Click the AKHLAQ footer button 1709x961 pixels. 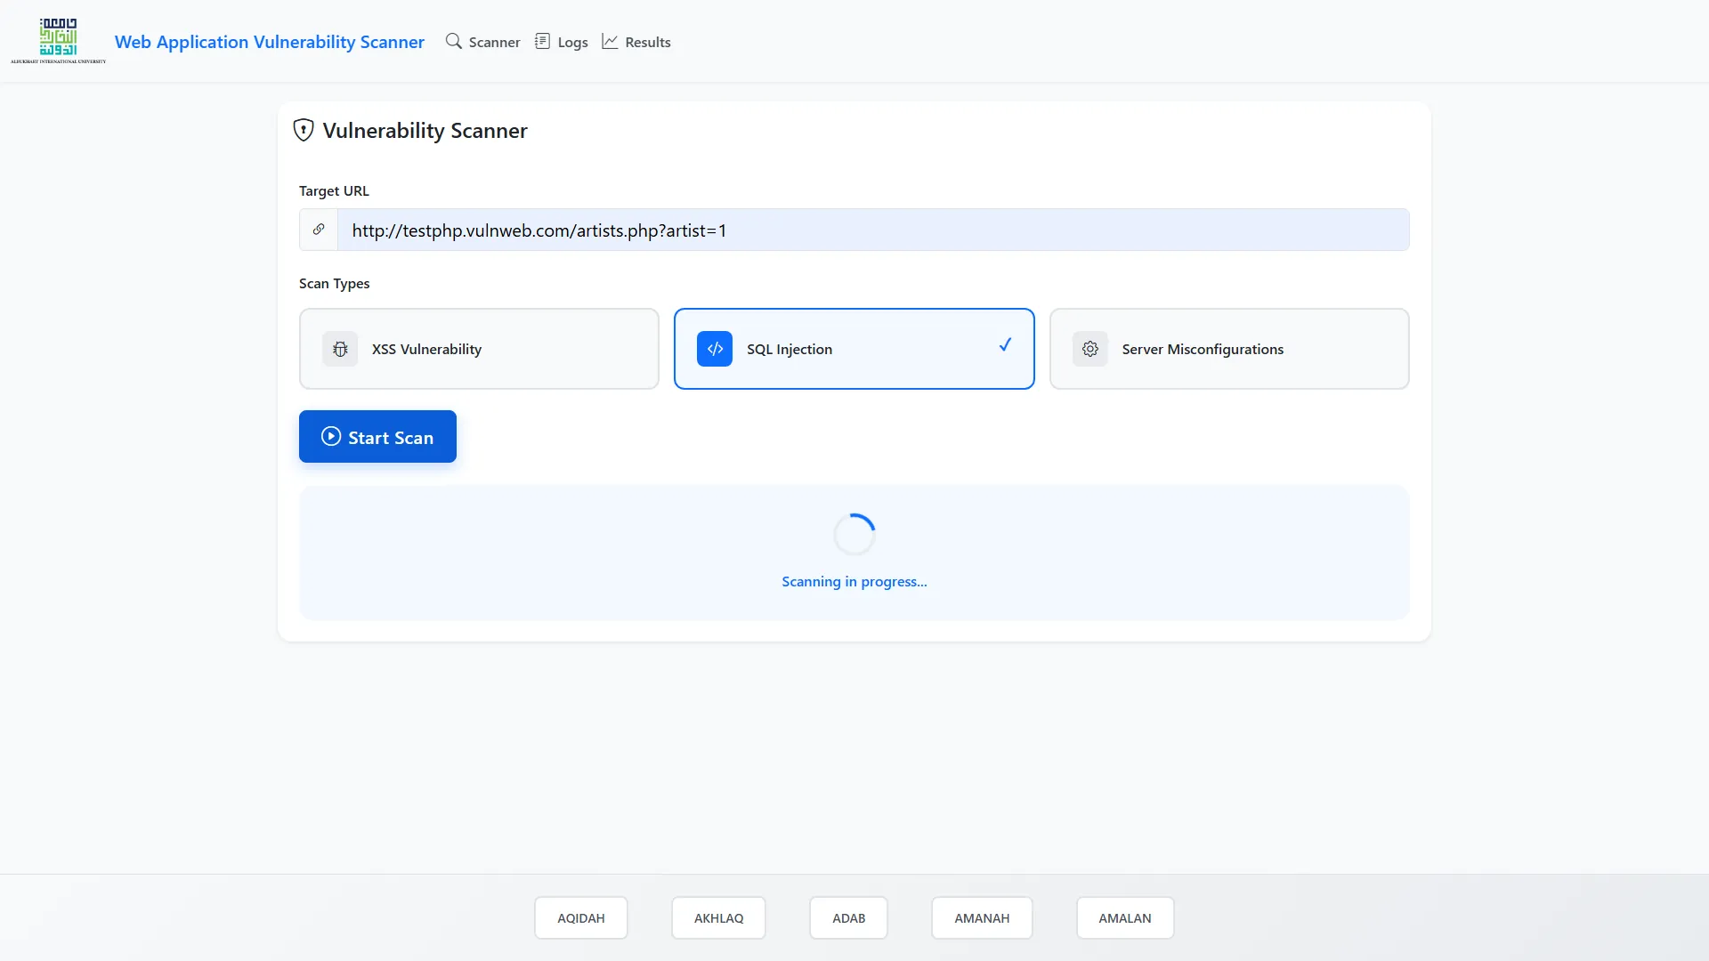(718, 917)
